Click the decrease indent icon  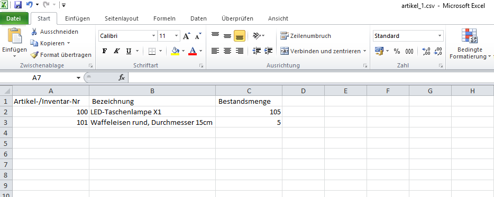(257, 51)
